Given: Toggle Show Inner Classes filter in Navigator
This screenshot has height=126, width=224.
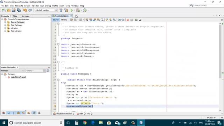Looking at the screenshot, I should [23, 113].
